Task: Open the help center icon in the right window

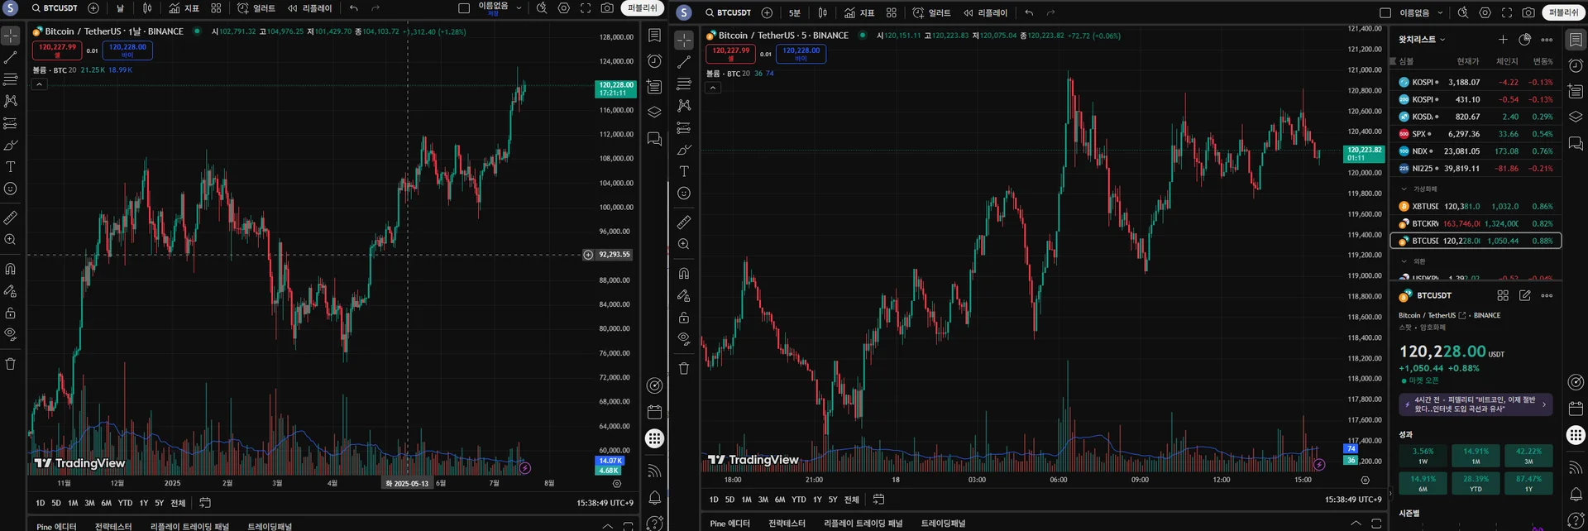Action: pyautogui.click(x=1576, y=520)
